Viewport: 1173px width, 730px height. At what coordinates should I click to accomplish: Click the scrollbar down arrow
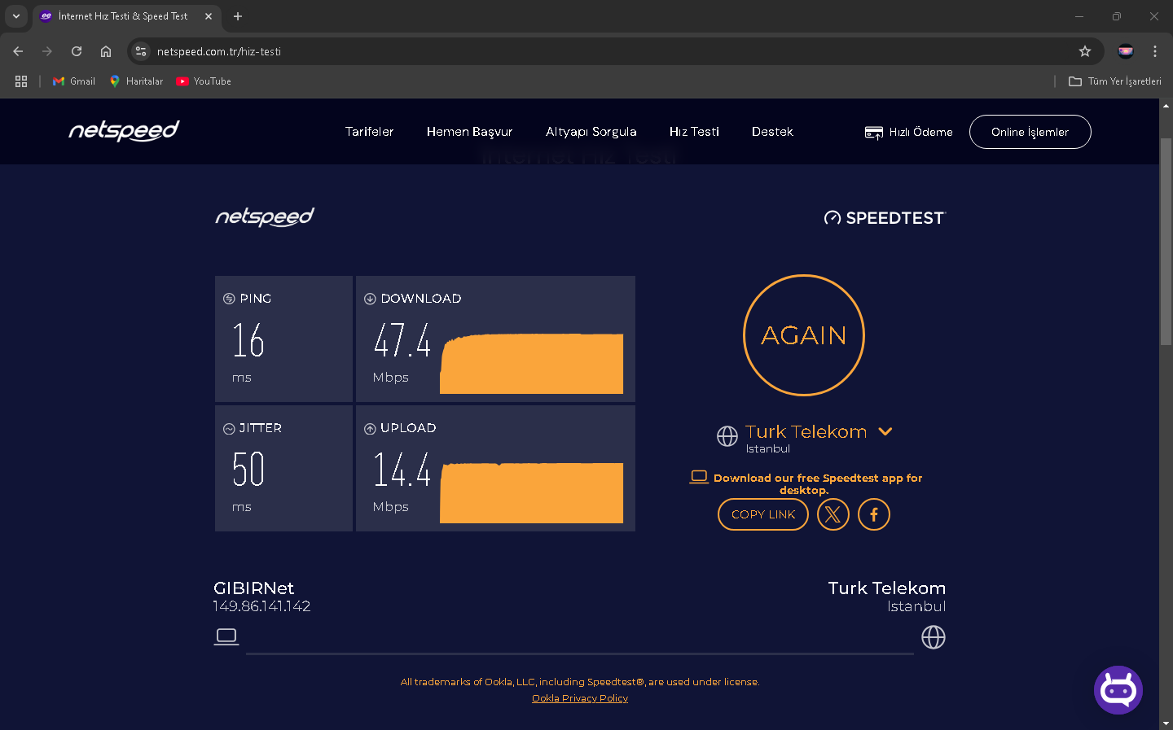coord(1166,723)
